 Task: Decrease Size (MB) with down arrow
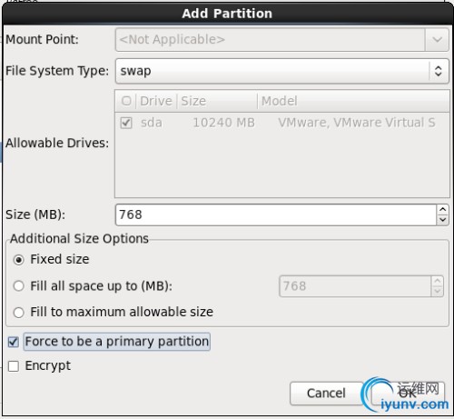point(442,220)
